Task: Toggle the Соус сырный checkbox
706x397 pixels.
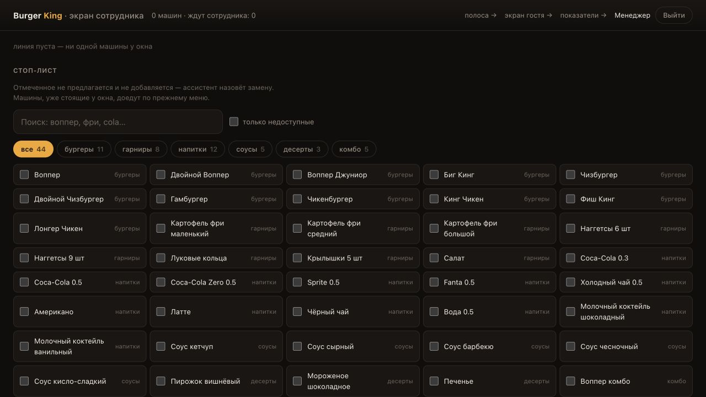Action: (x=297, y=347)
